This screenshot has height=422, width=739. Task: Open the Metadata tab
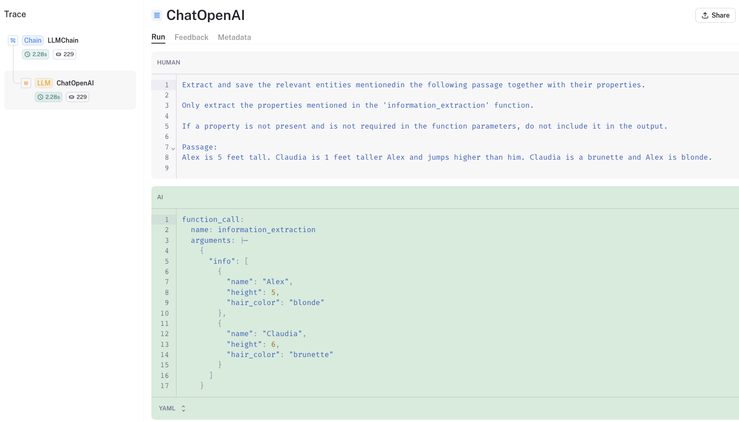tap(234, 37)
